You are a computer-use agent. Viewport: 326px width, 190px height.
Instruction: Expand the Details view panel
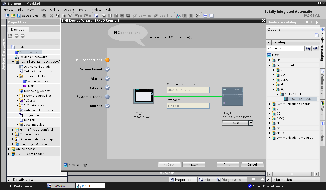click(x=9, y=180)
